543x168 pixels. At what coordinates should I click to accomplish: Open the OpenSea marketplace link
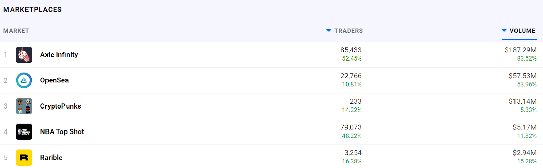tap(54, 80)
